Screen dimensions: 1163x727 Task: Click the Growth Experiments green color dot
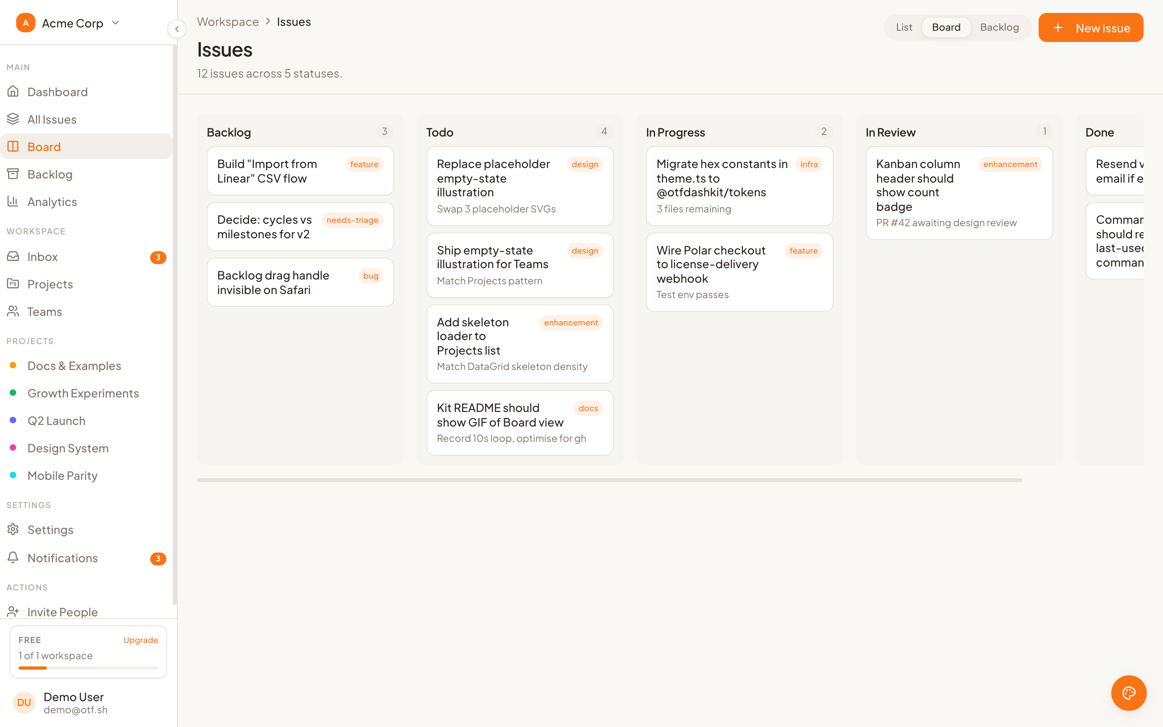13,393
